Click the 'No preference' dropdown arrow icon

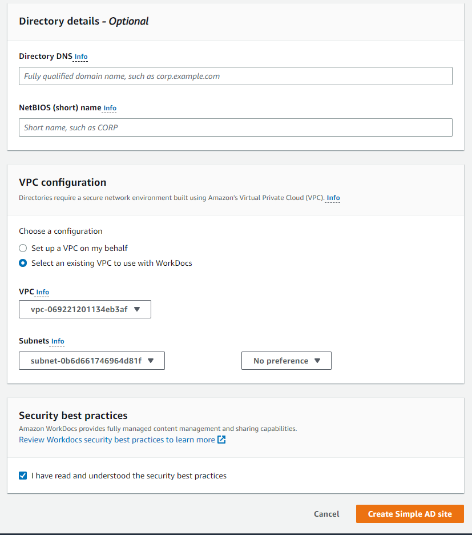[x=318, y=361]
